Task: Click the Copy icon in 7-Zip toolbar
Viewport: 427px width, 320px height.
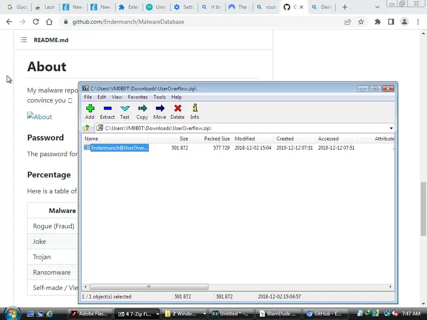Action: tap(142, 108)
